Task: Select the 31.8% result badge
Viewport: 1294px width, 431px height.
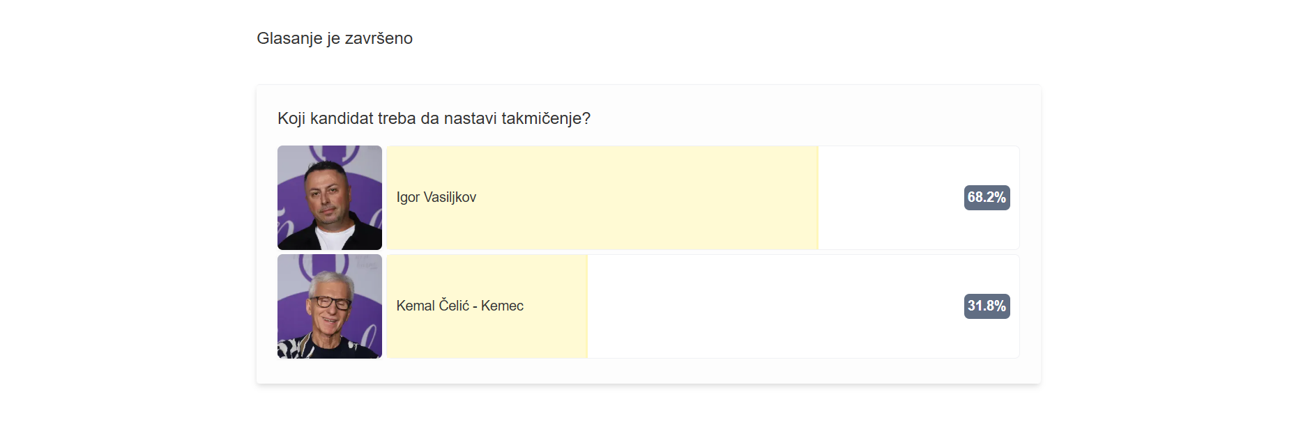Action: click(986, 306)
